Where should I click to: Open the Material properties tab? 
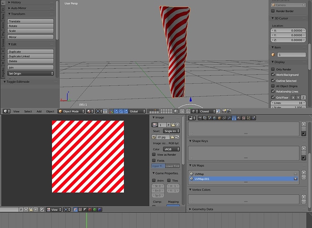point(239,118)
